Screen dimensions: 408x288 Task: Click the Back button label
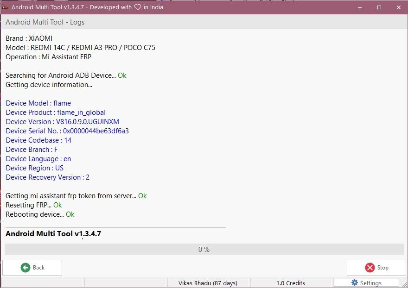click(39, 268)
